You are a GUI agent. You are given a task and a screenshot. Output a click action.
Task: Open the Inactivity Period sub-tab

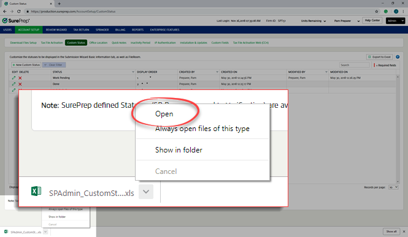[x=140, y=43]
